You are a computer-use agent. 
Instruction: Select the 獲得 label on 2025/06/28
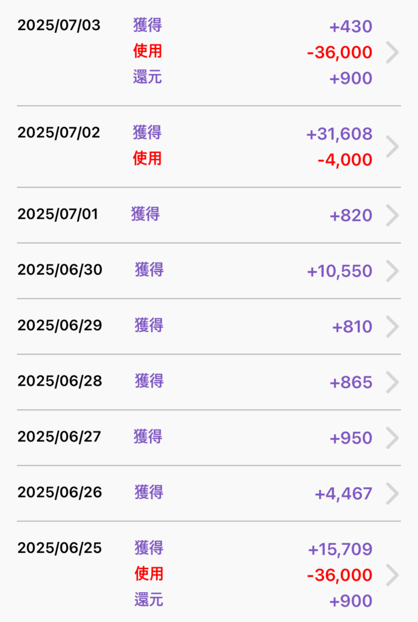(x=149, y=381)
